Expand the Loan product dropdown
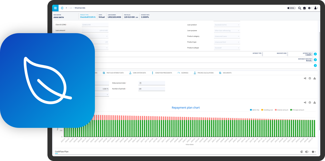 pyautogui.click(x=227, y=25)
